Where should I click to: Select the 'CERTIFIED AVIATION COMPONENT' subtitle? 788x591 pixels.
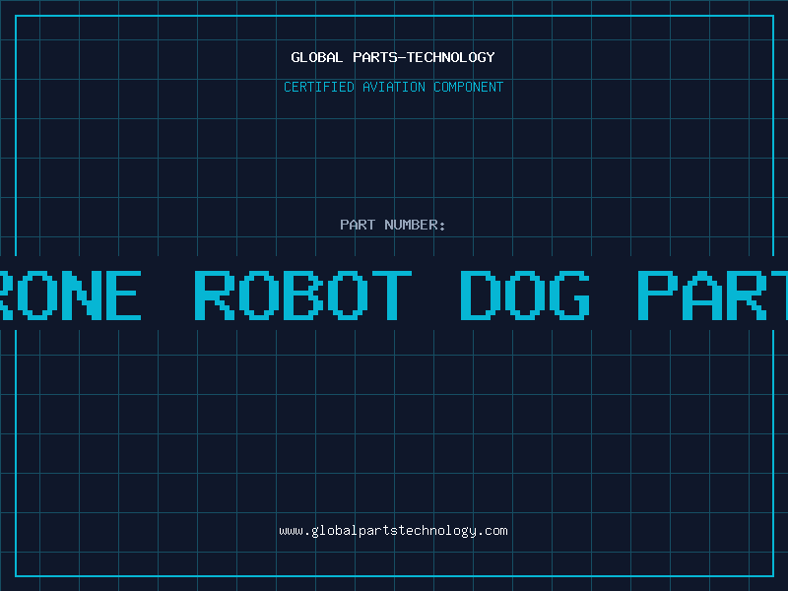click(x=393, y=87)
